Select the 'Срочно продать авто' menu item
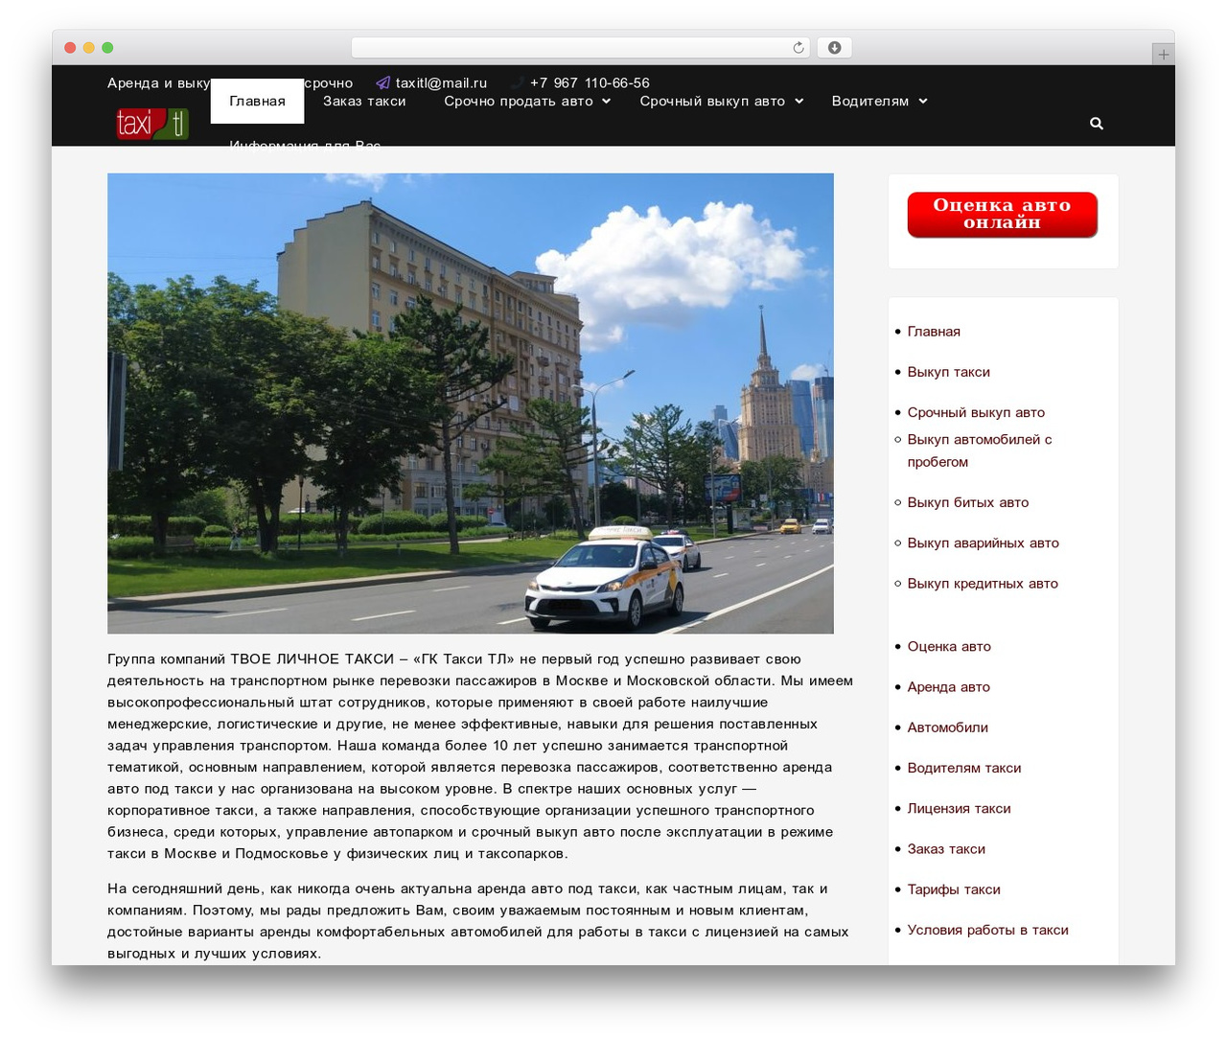 coord(519,102)
